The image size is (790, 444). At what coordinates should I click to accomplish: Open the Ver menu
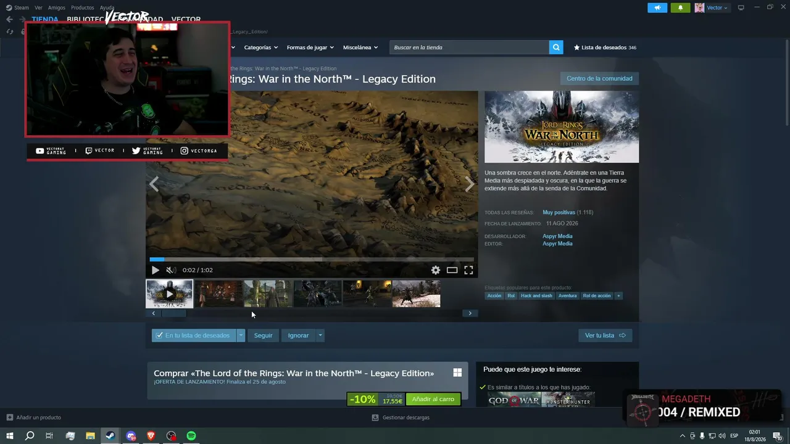tap(38, 7)
